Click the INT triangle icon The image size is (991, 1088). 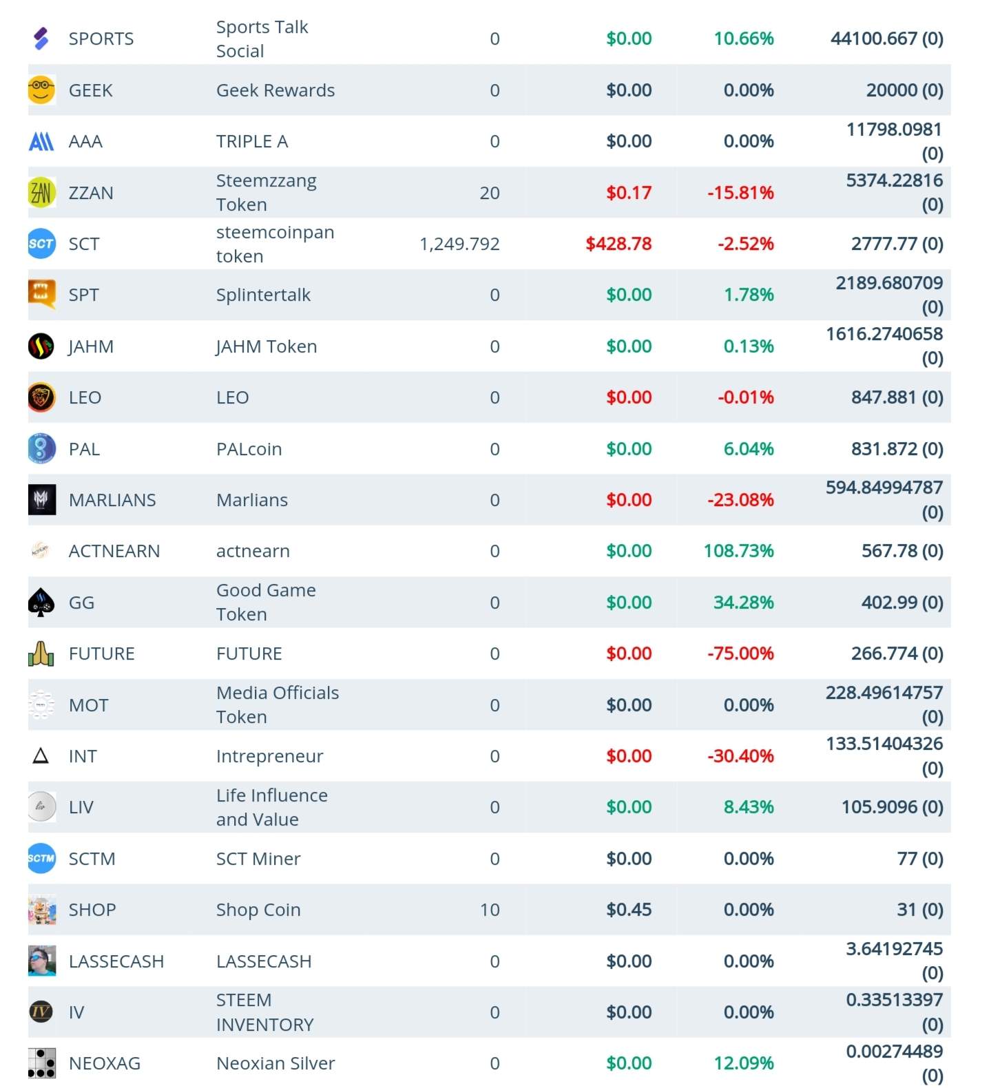tap(41, 756)
